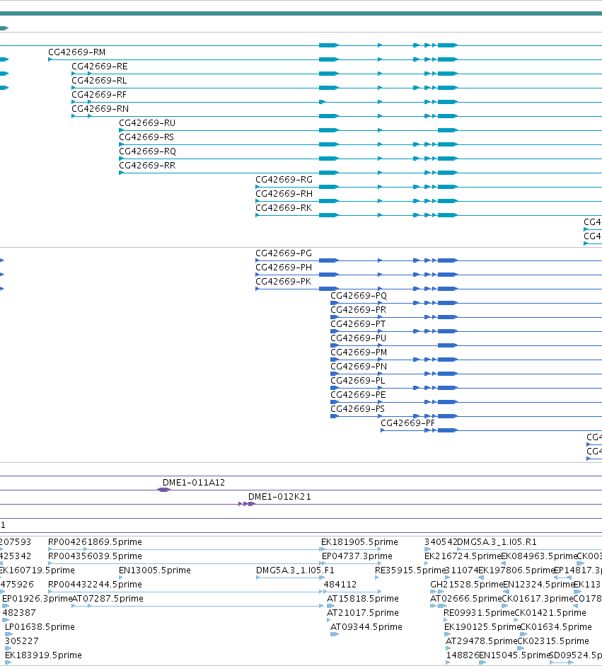Select the CG42669-PL protein label

pyautogui.click(x=358, y=381)
